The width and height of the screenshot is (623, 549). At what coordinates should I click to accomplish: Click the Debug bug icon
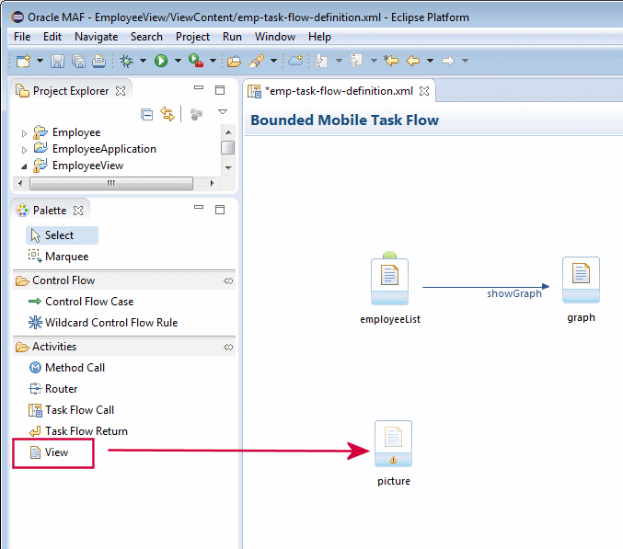tap(127, 61)
